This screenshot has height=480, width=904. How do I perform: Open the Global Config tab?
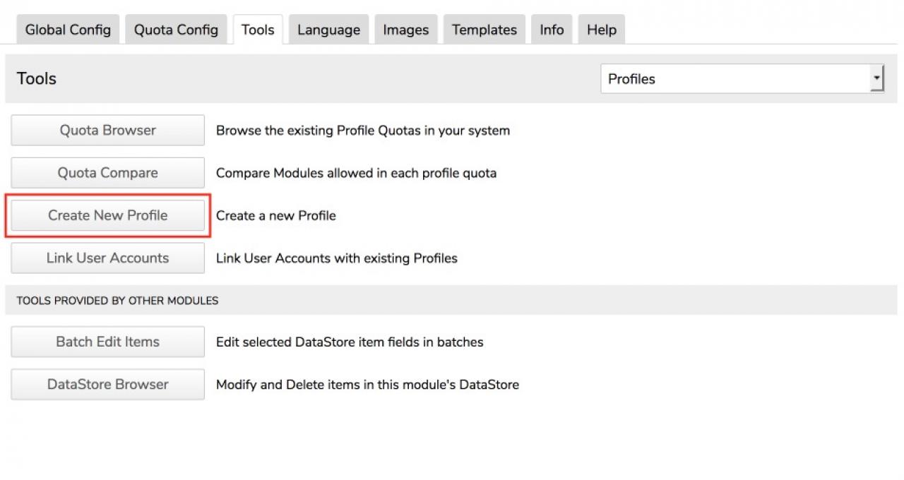(x=68, y=30)
